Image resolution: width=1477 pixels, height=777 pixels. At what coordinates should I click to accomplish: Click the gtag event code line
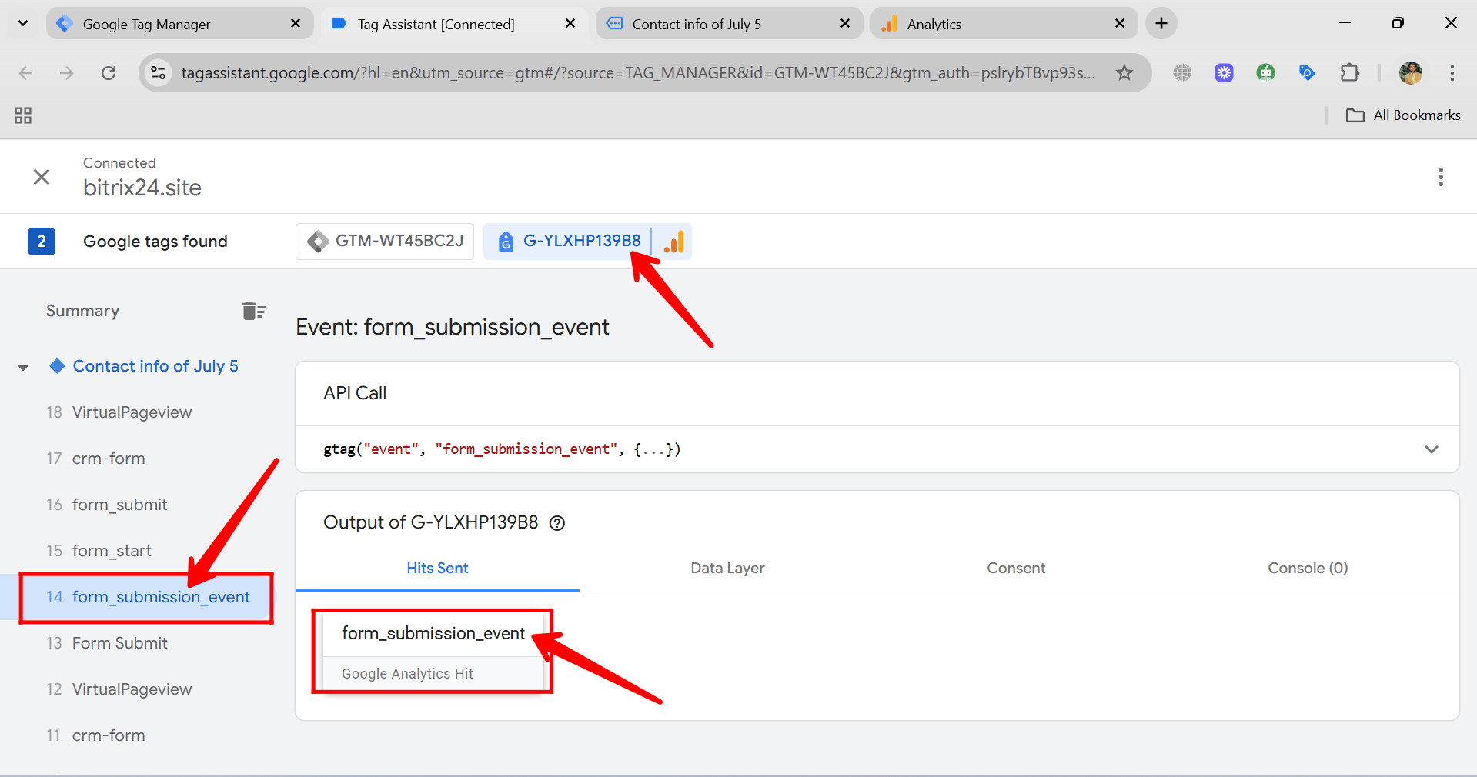877,449
